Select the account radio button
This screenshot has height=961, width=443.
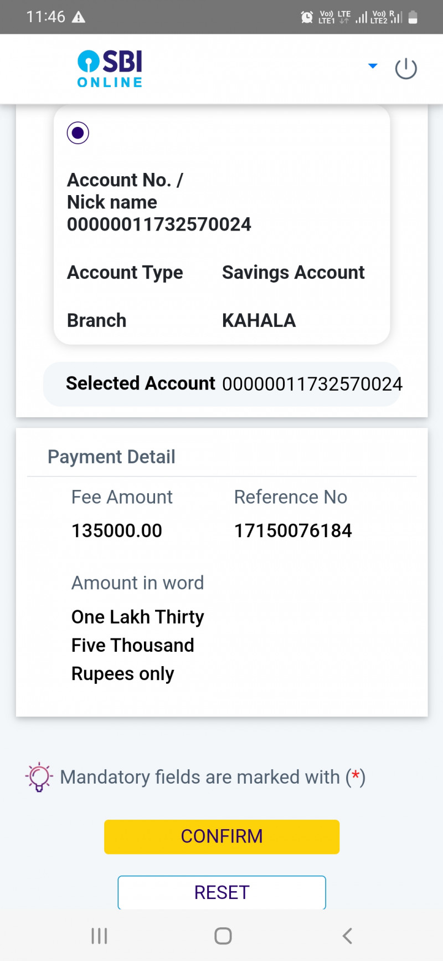click(x=78, y=133)
